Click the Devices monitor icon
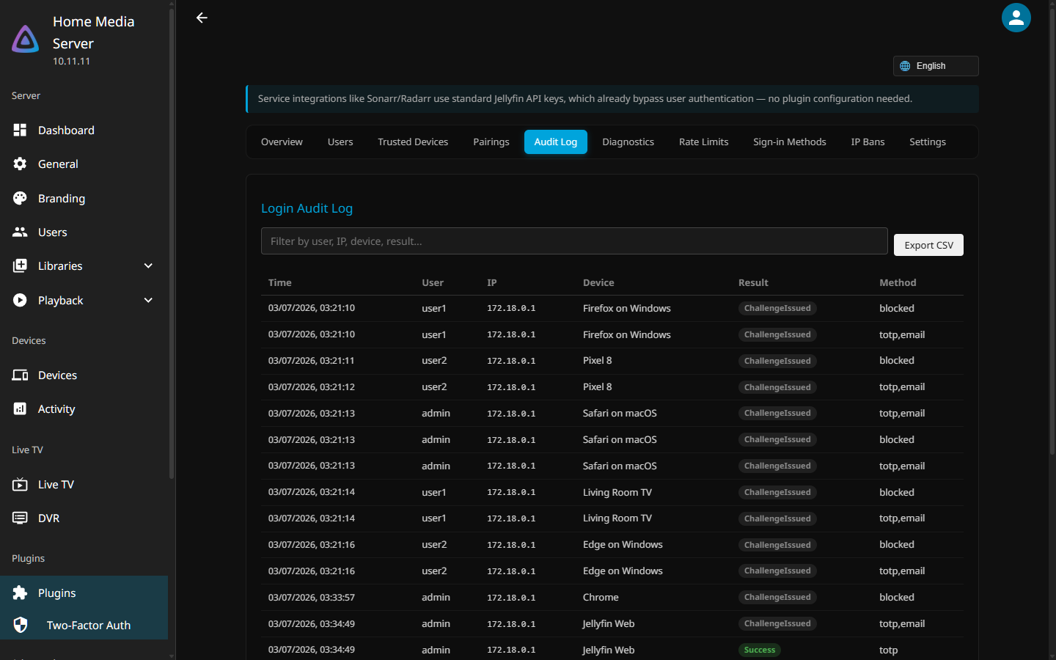 [20, 375]
